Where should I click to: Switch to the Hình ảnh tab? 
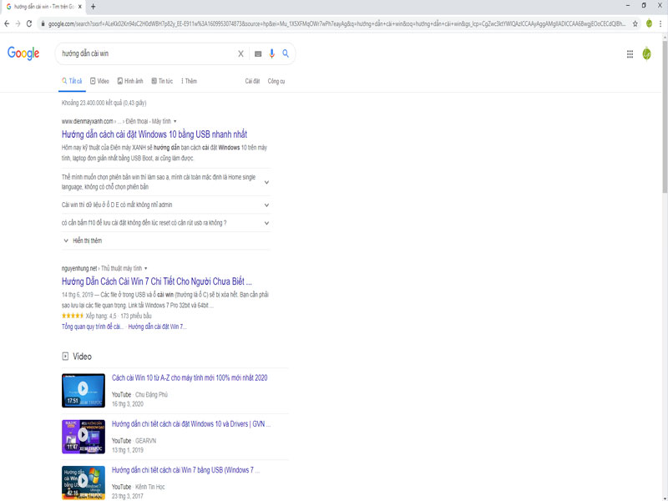[x=130, y=81]
